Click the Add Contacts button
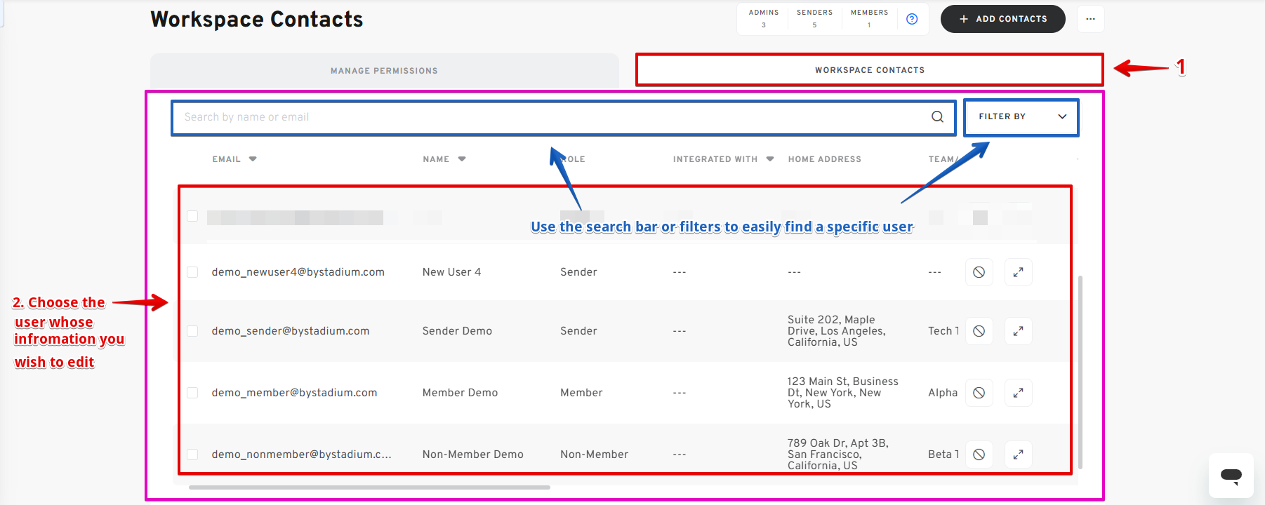1265x505 pixels. [x=1002, y=19]
